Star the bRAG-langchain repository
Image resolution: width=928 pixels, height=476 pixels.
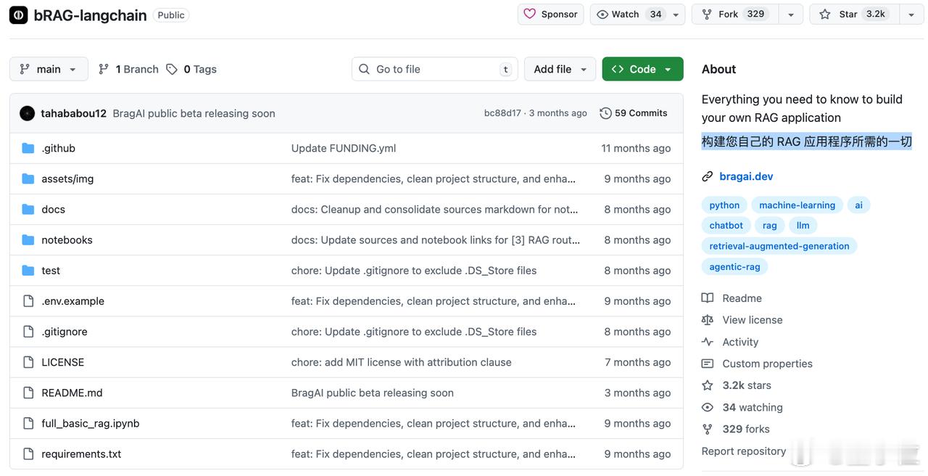[824, 15]
